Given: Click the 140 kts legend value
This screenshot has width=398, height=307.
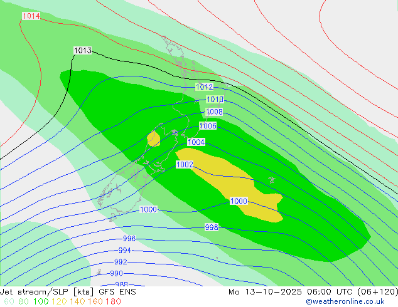Looking at the screenshot, I should click(x=77, y=301).
